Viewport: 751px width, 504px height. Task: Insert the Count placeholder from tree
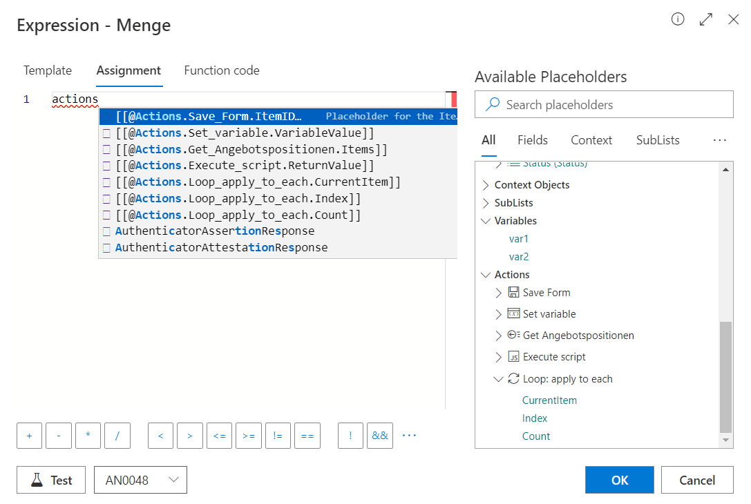click(536, 436)
